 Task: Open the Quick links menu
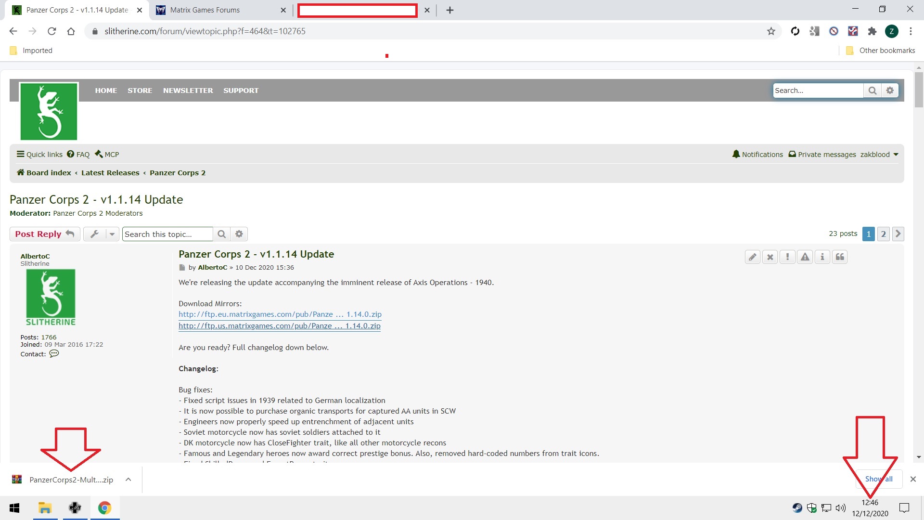(x=39, y=155)
